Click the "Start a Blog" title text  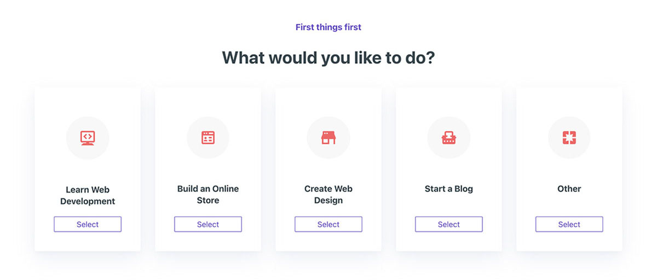pyautogui.click(x=449, y=189)
